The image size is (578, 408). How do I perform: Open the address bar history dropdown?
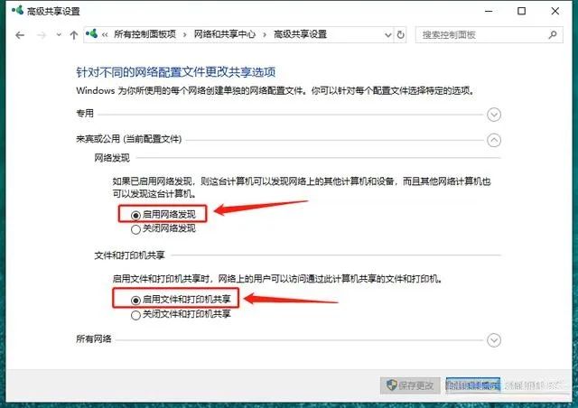point(387,35)
